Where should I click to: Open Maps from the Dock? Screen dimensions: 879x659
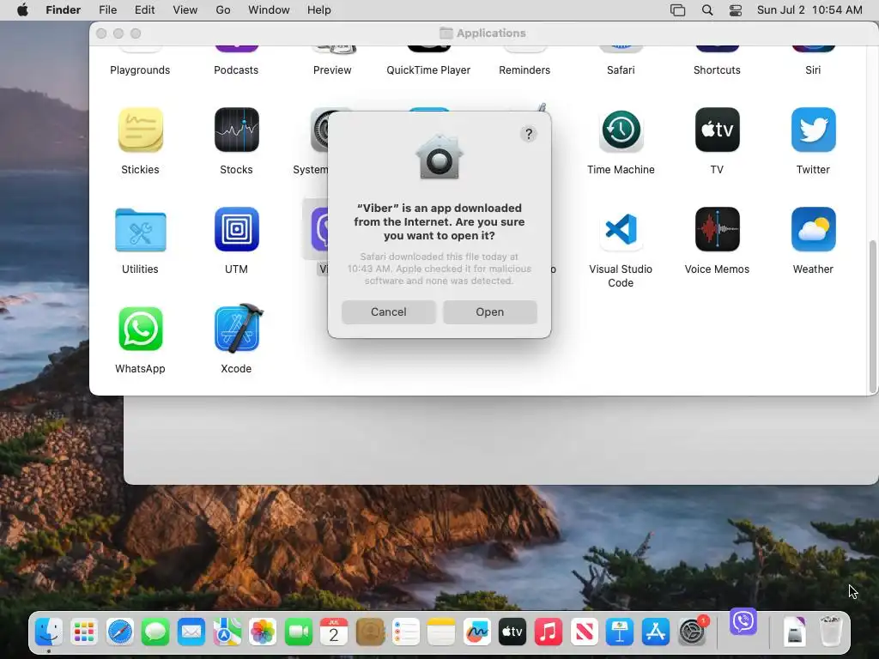227,632
